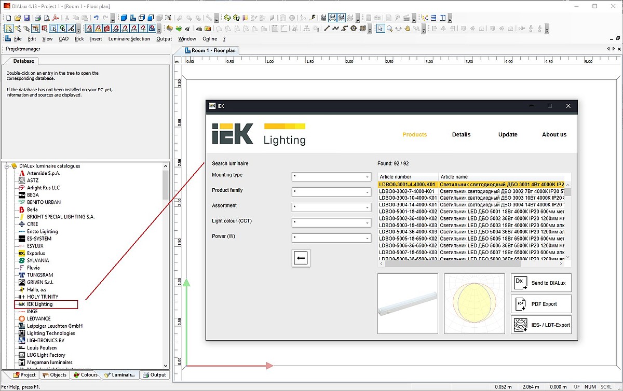Screen dimensions: 623x391
Task: Click the DIALux L icon beside File menu
Action: tap(8, 38)
